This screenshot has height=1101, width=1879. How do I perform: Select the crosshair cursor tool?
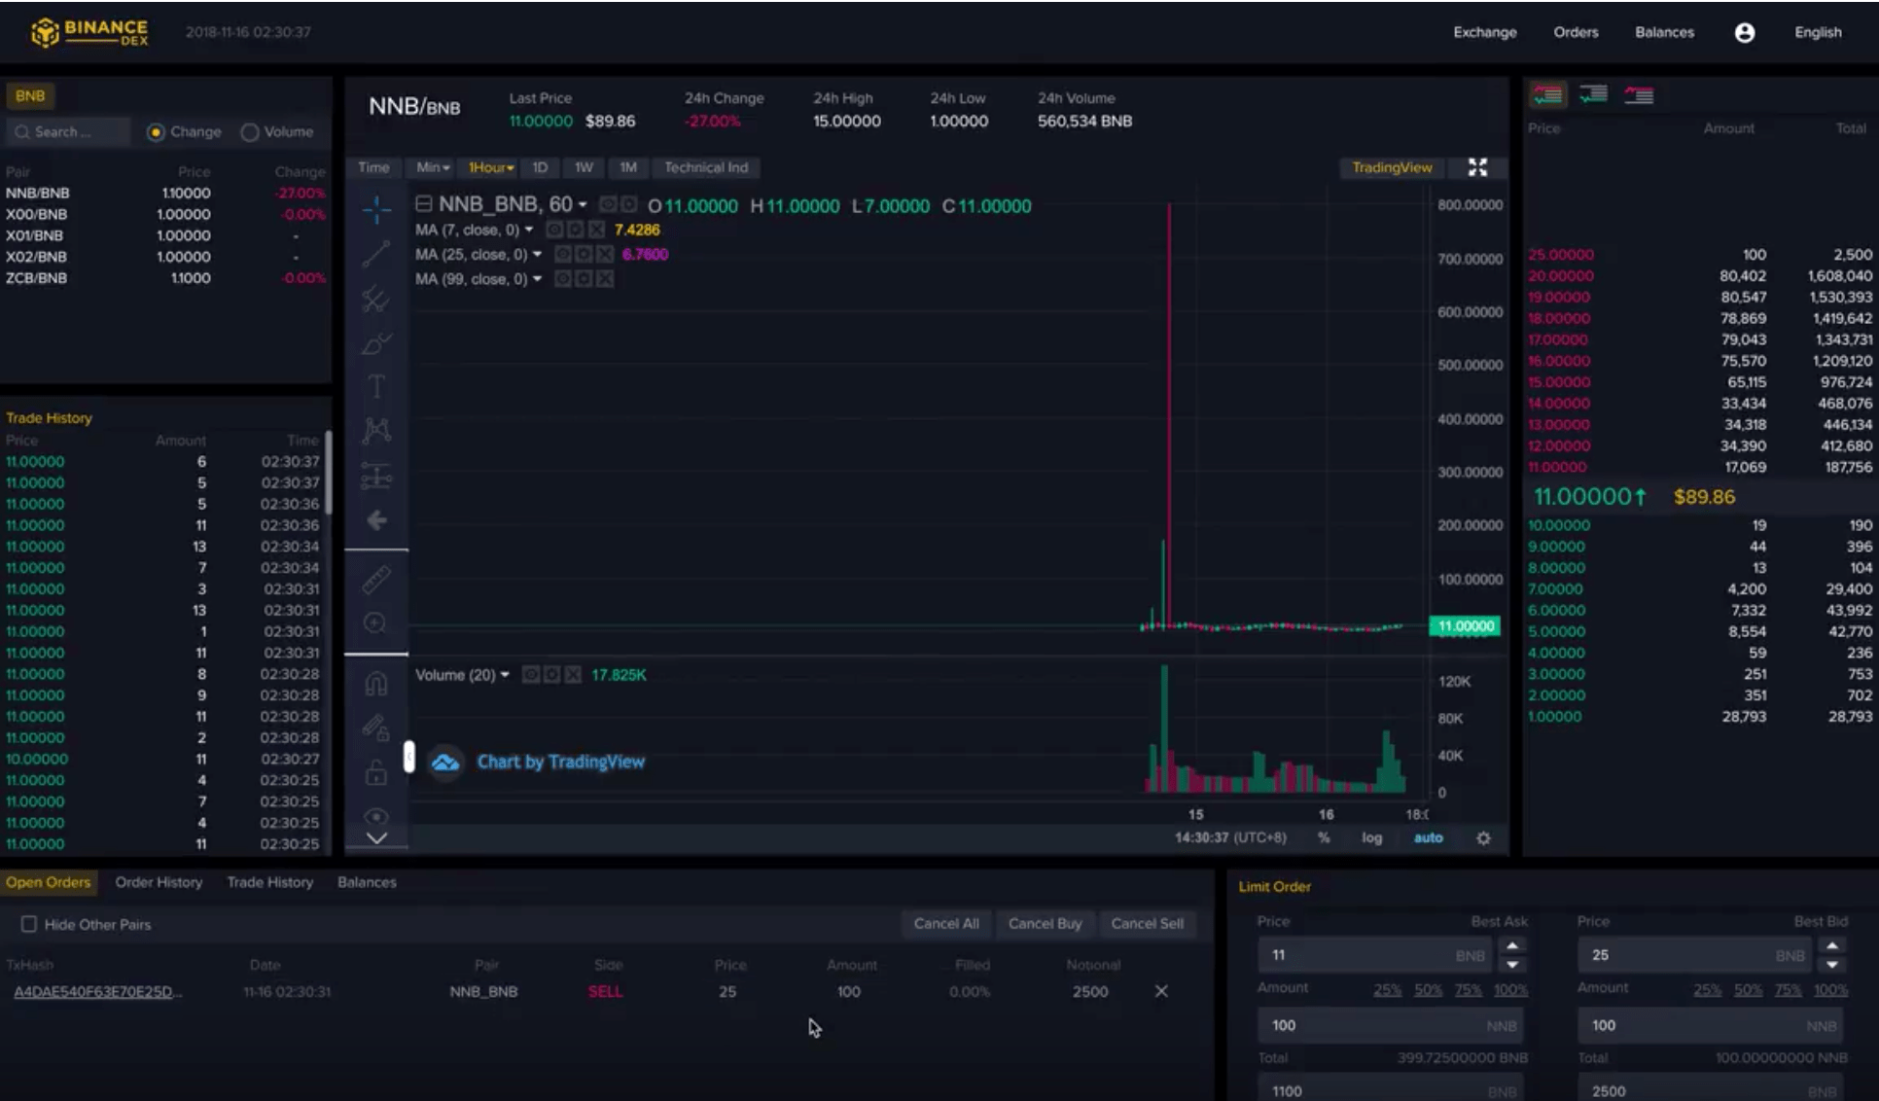tap(376, 208)
